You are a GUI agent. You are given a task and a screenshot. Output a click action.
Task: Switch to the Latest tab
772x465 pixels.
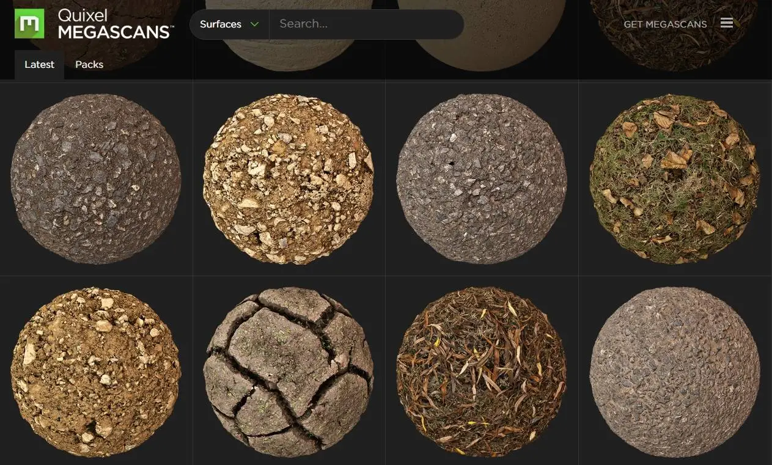pyautogui.click(x=39, y=65)
